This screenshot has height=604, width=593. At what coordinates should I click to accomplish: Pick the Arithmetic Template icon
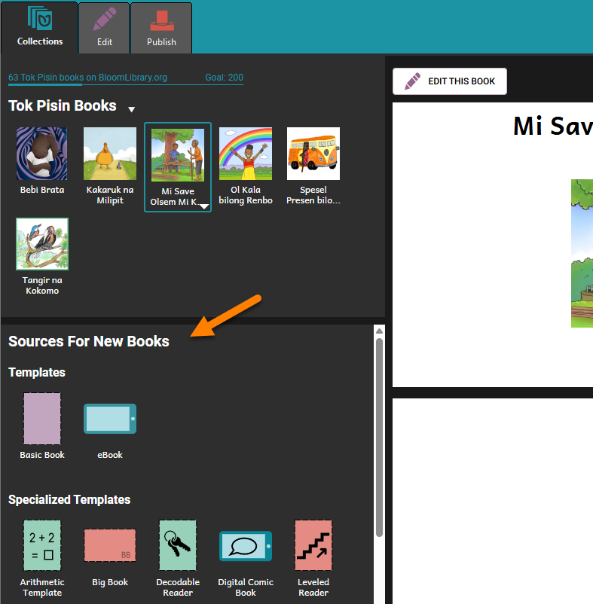pos(42,545)
